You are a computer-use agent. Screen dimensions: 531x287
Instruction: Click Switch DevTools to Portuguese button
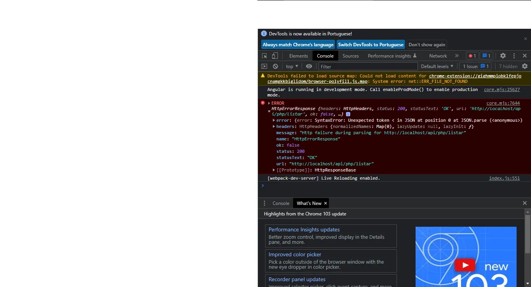coord(370,45)
